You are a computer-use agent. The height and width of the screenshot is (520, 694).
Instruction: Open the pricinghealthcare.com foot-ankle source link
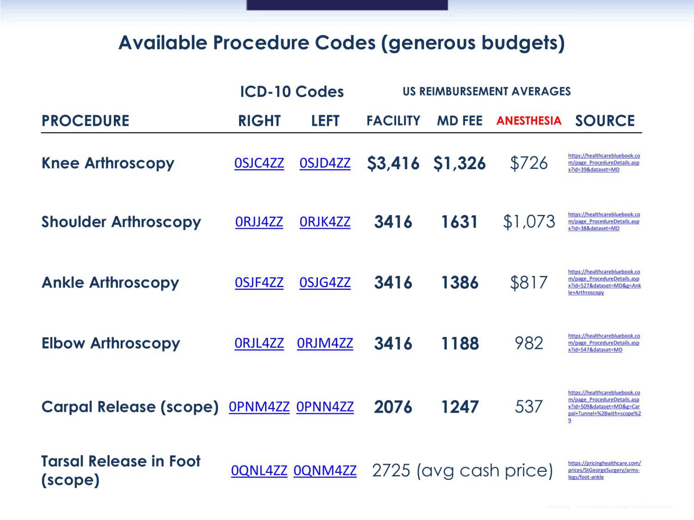(x=604, y=470)
